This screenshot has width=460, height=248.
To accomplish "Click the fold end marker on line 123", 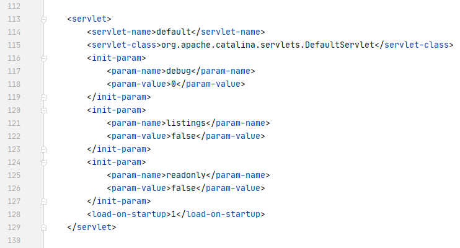I will pos(43,149).
